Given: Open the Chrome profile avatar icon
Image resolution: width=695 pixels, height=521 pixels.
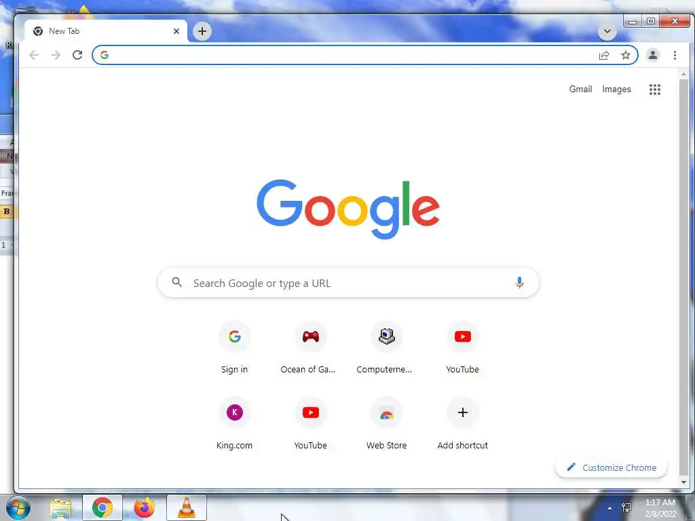Looking at the screenshot, I should coord(653,55).
